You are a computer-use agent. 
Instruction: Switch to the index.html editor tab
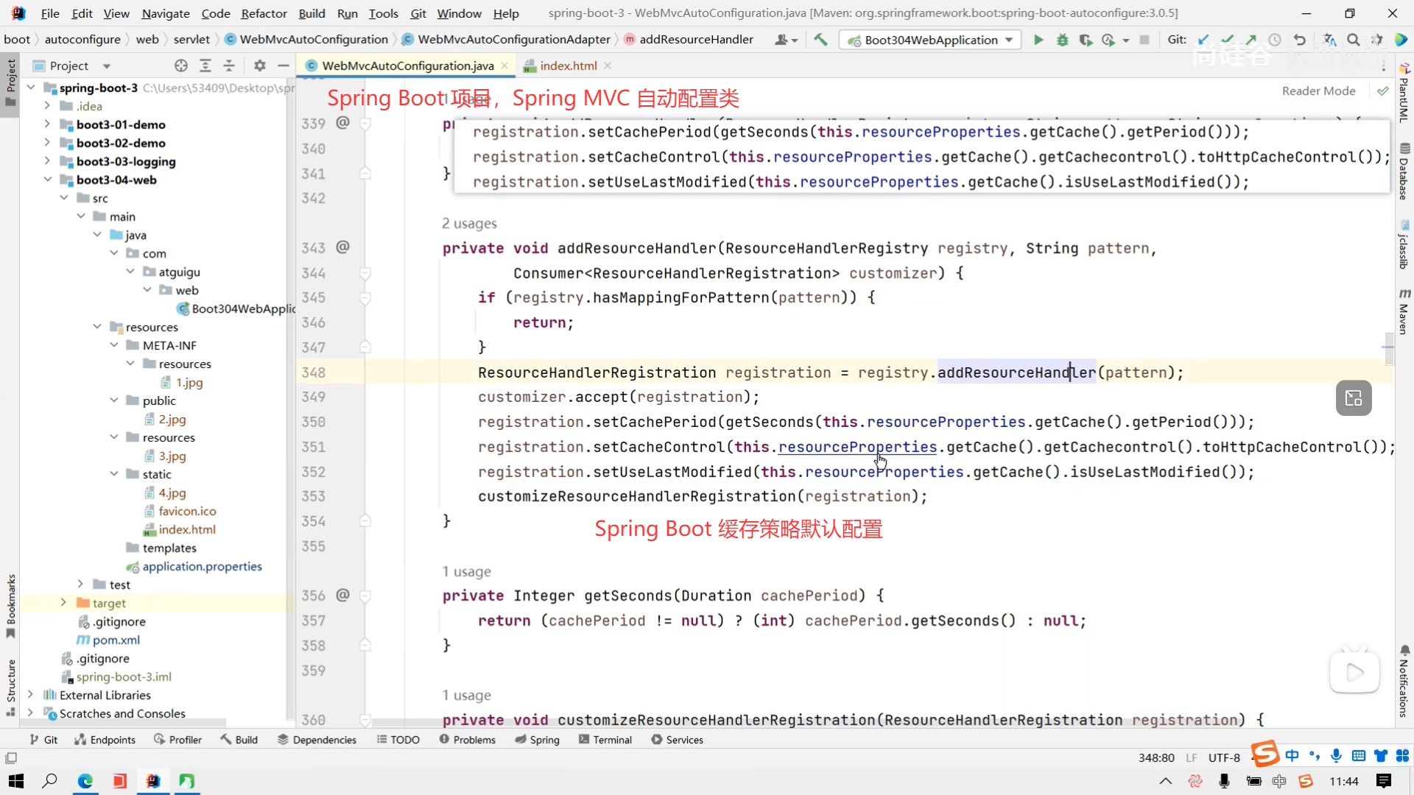coord(568,66)
